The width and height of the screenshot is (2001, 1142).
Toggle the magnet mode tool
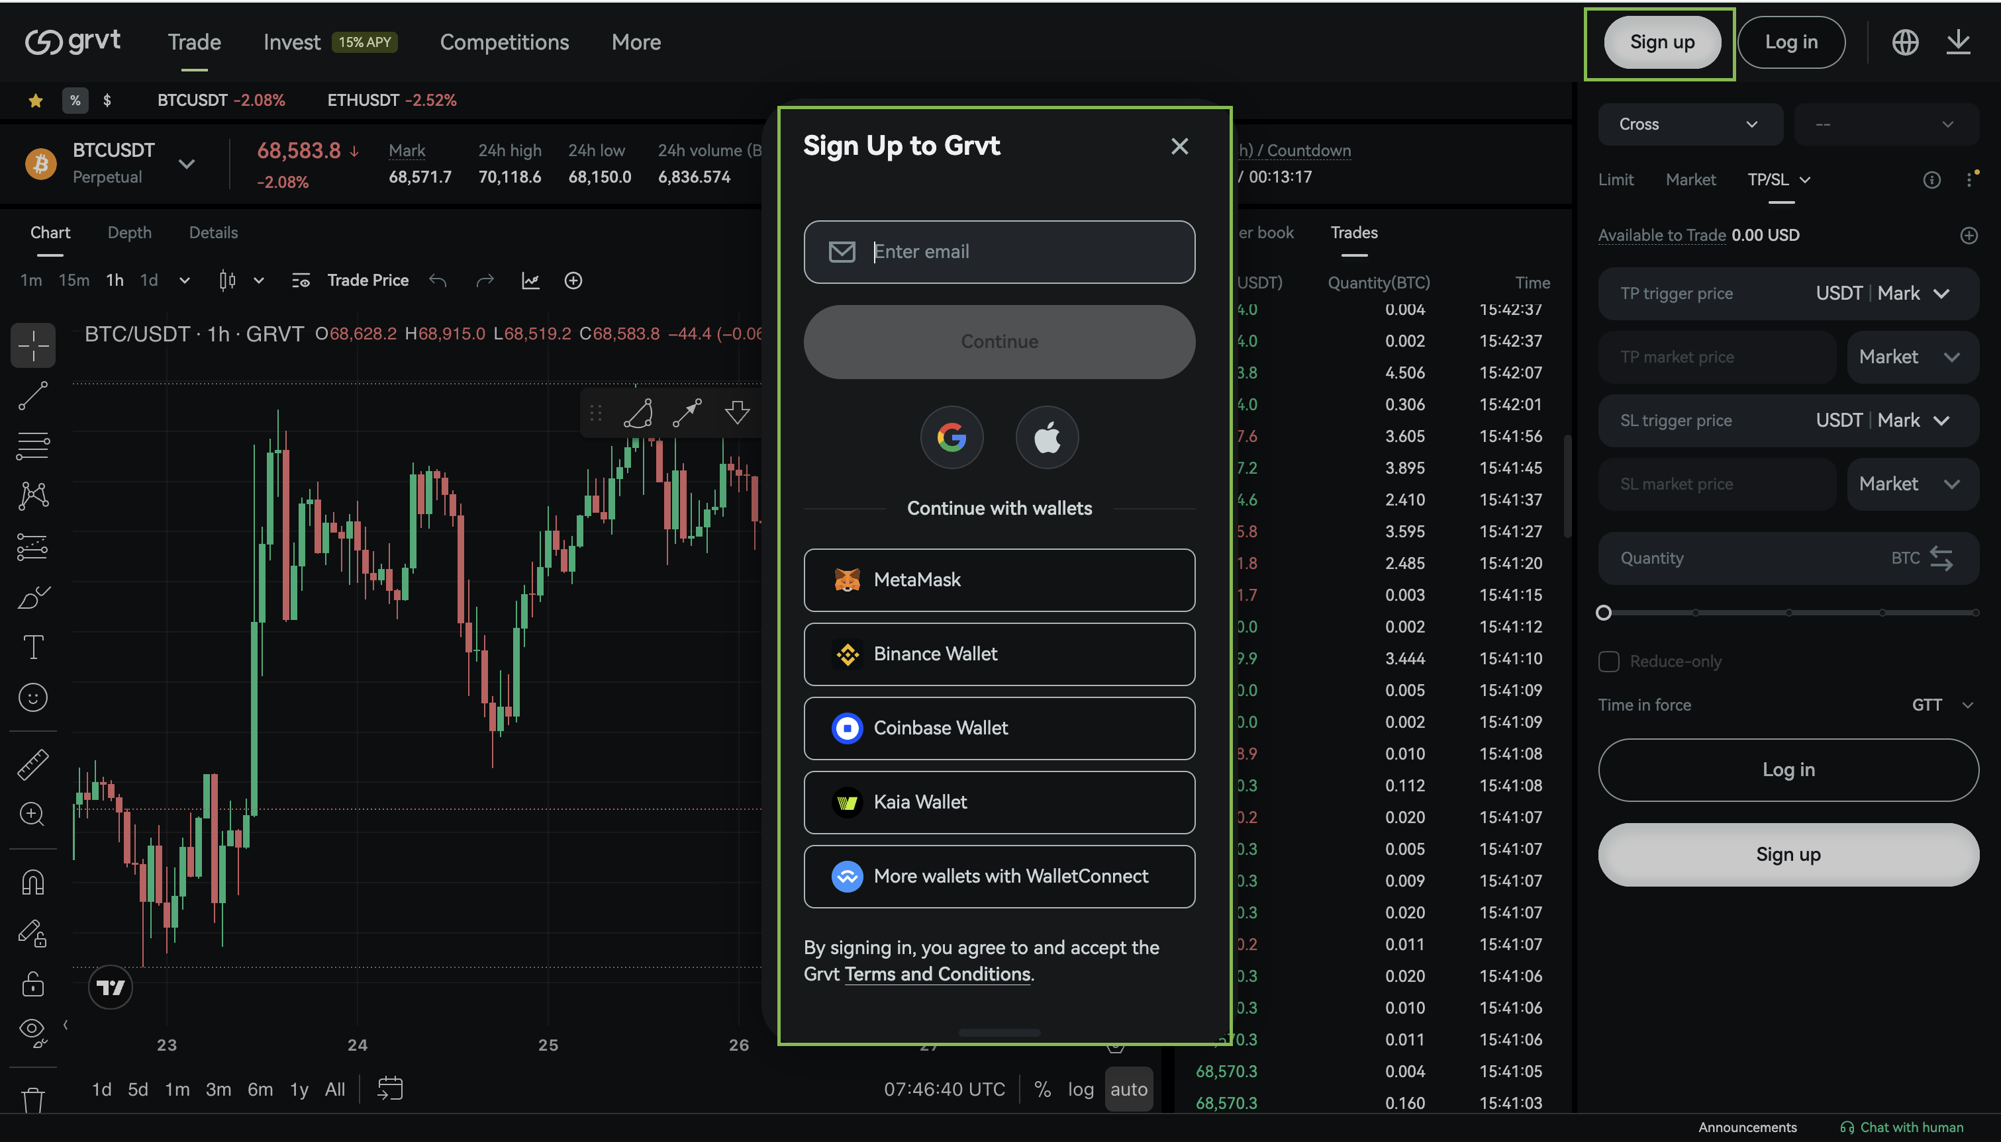33,883
